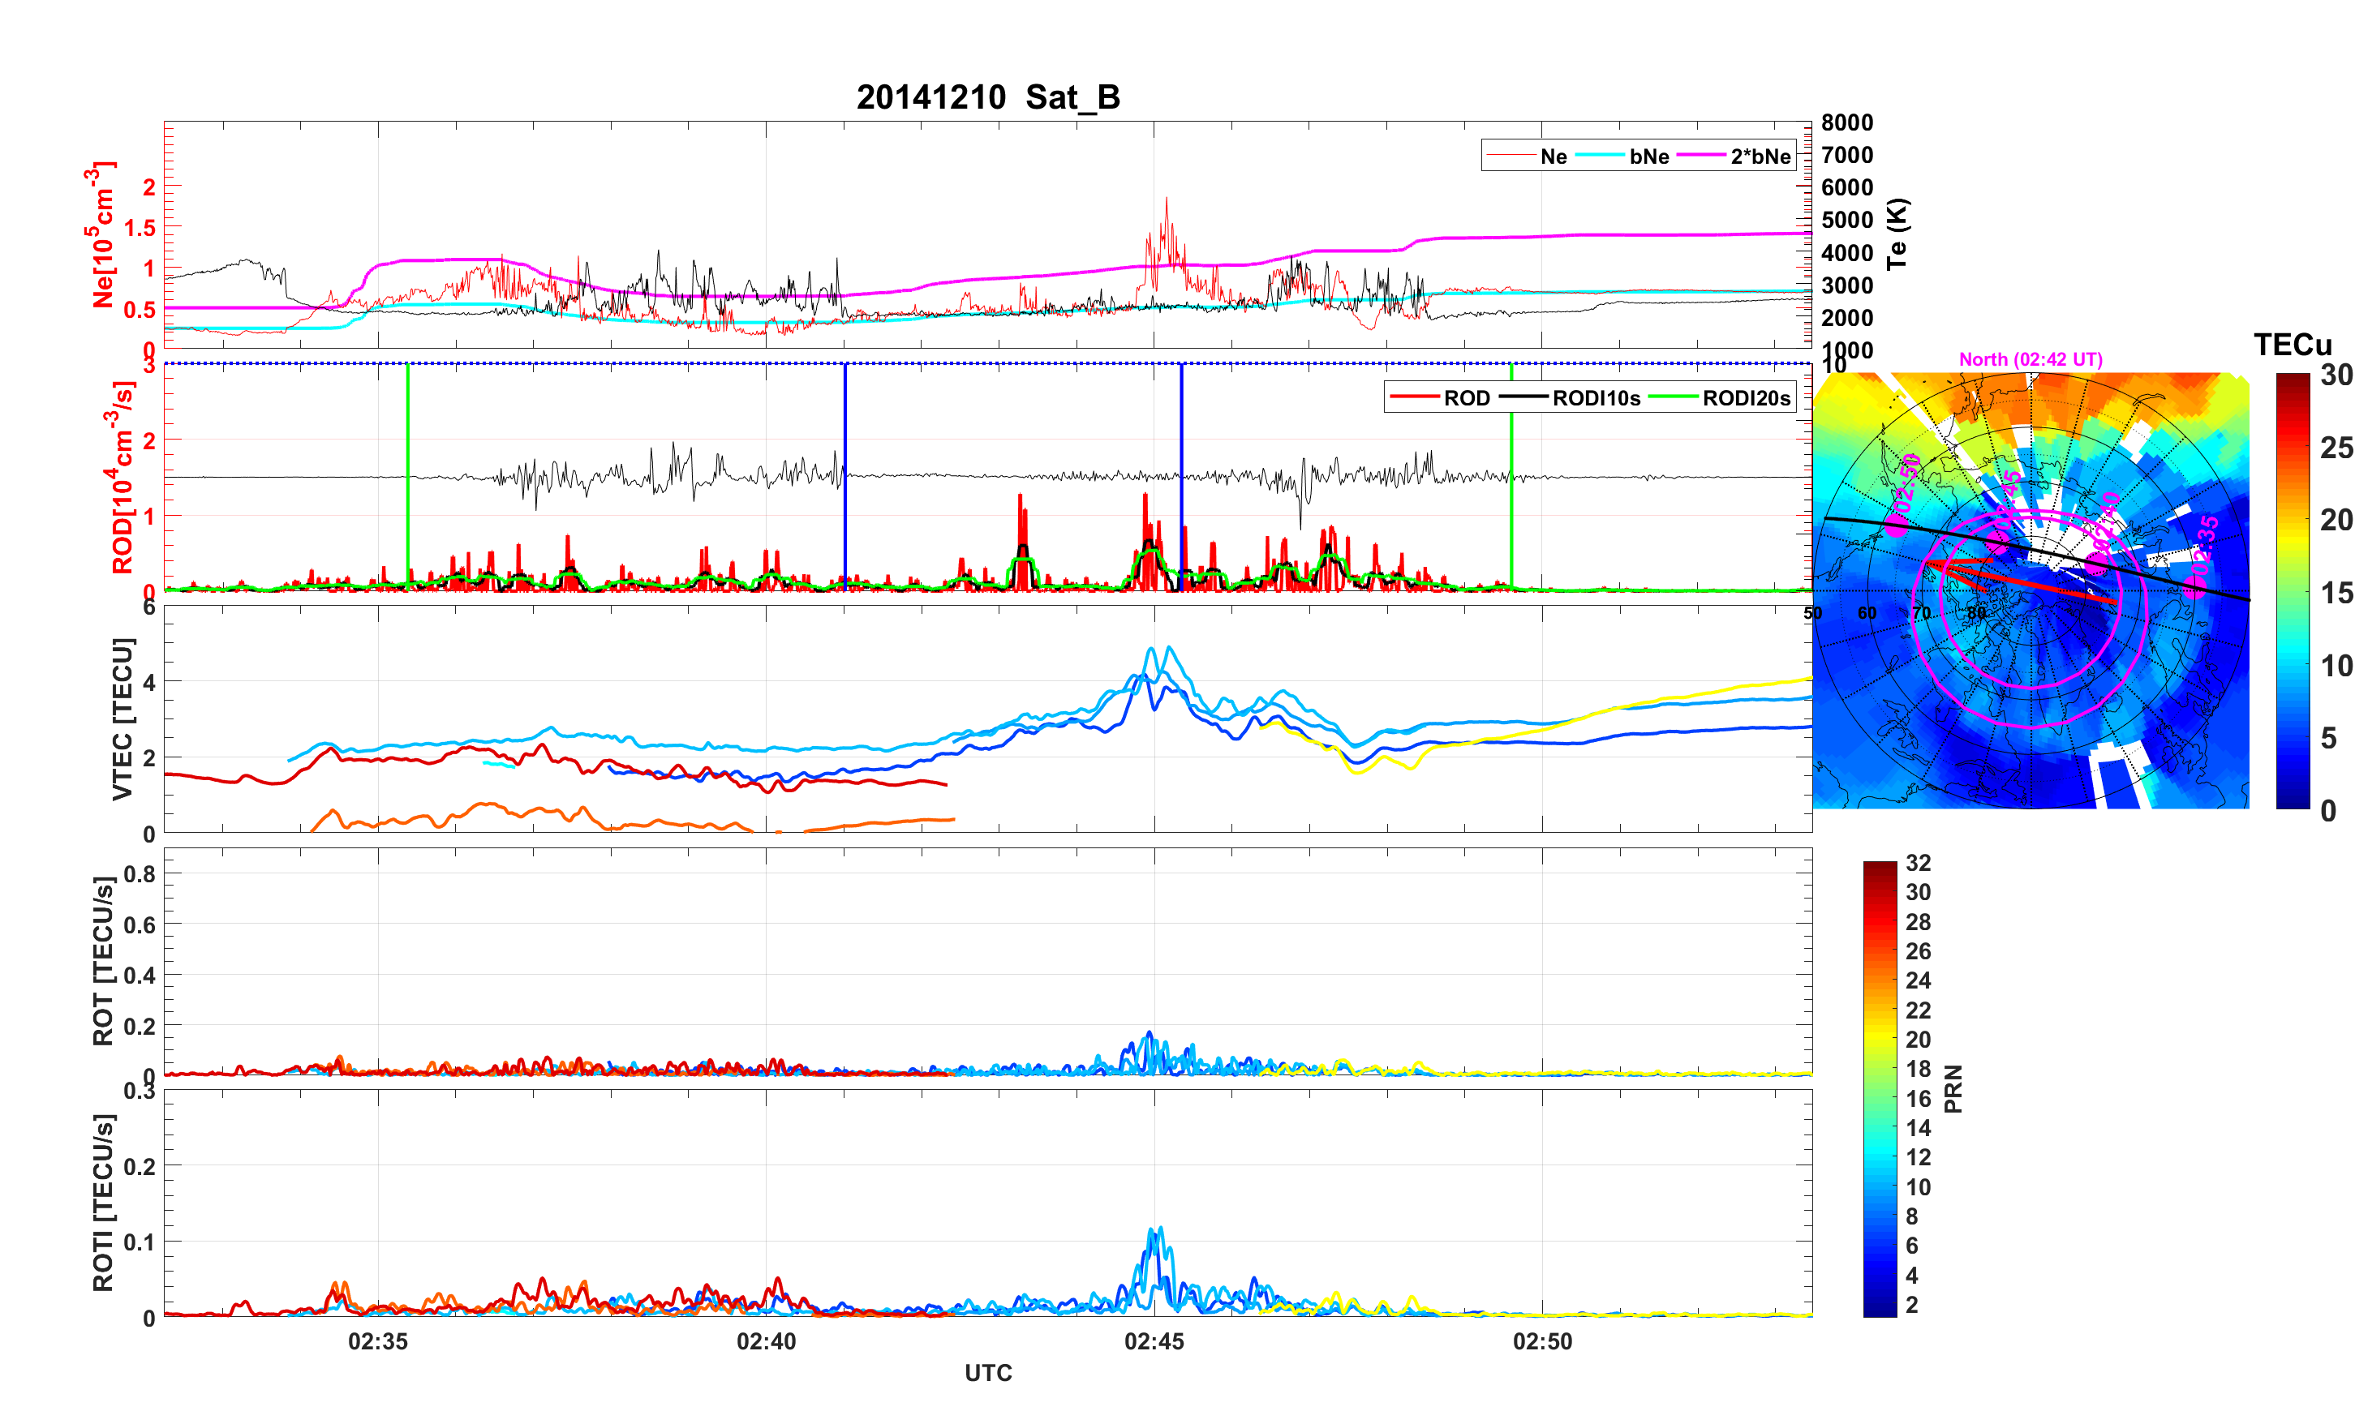Click the magenta 02:50 dot on polar map
Image resolution: width=2355 pixels, height=1424 pixels.
click(x=1896, y=525)
